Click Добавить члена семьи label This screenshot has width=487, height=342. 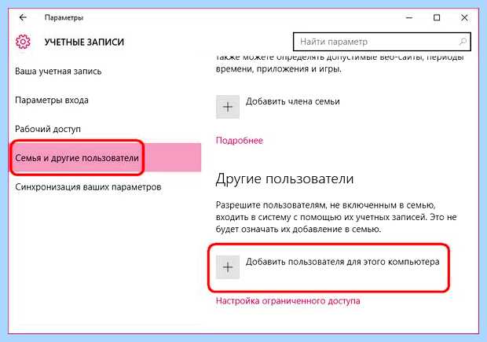[x=292, y=101]
